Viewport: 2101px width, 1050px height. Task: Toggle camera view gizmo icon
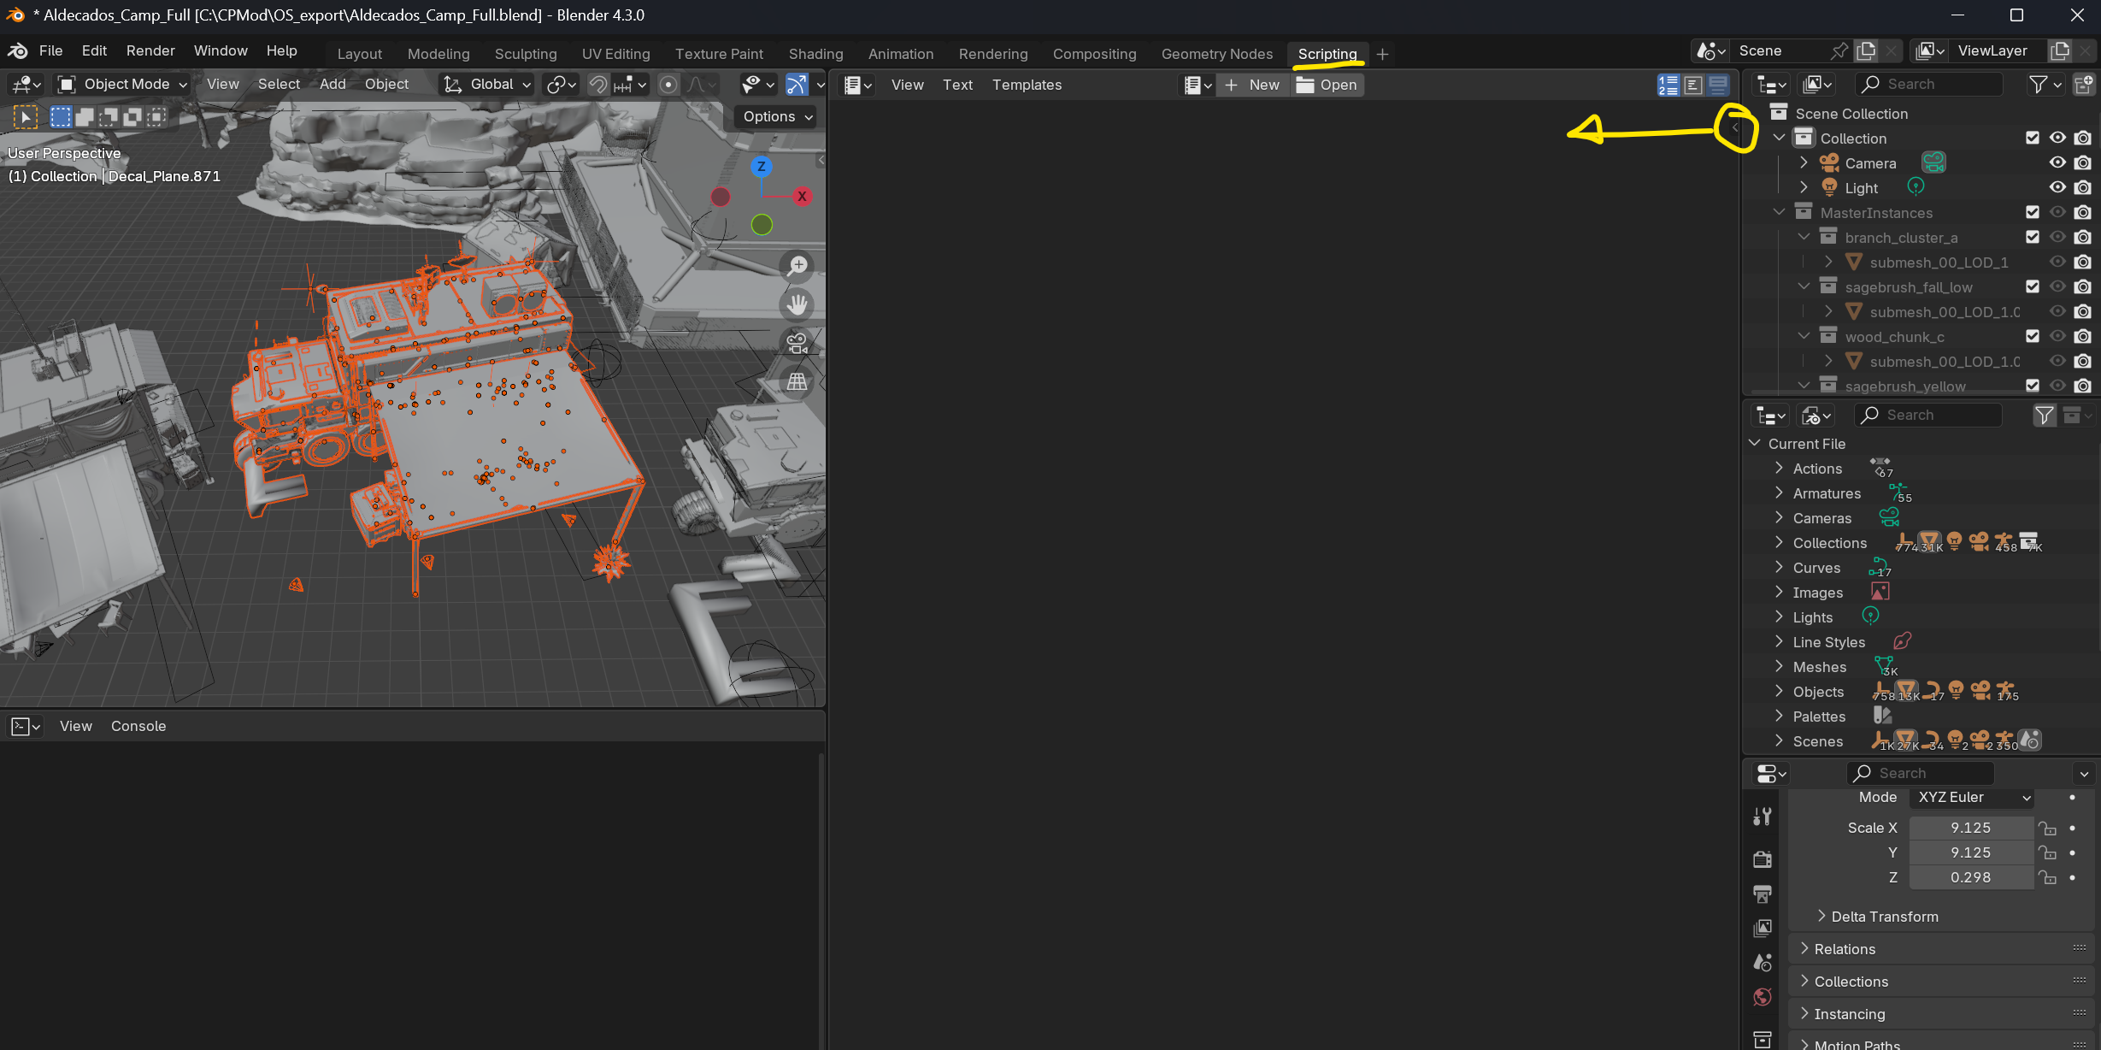click(x=797, y=343)
